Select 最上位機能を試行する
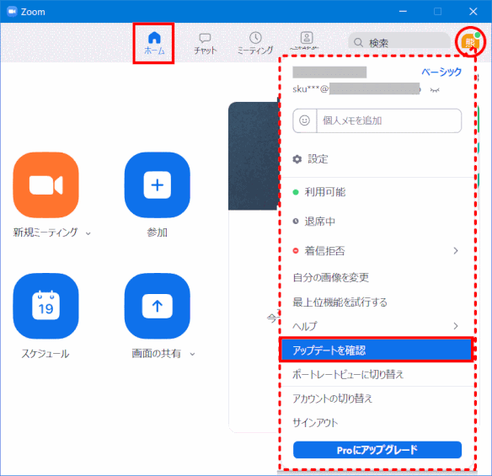The image size is (492, 476). pos(377,302)
